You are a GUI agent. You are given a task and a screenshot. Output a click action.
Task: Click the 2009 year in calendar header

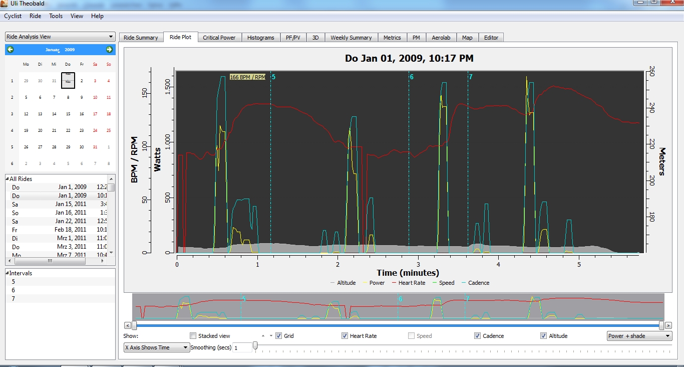point(70,50)
